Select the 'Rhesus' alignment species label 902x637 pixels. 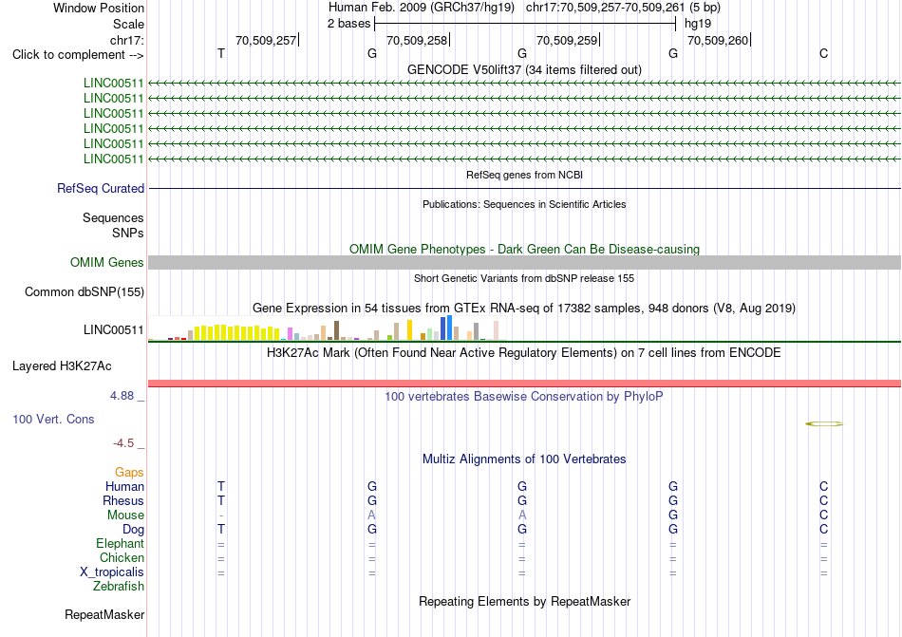(x=123, y=500)
